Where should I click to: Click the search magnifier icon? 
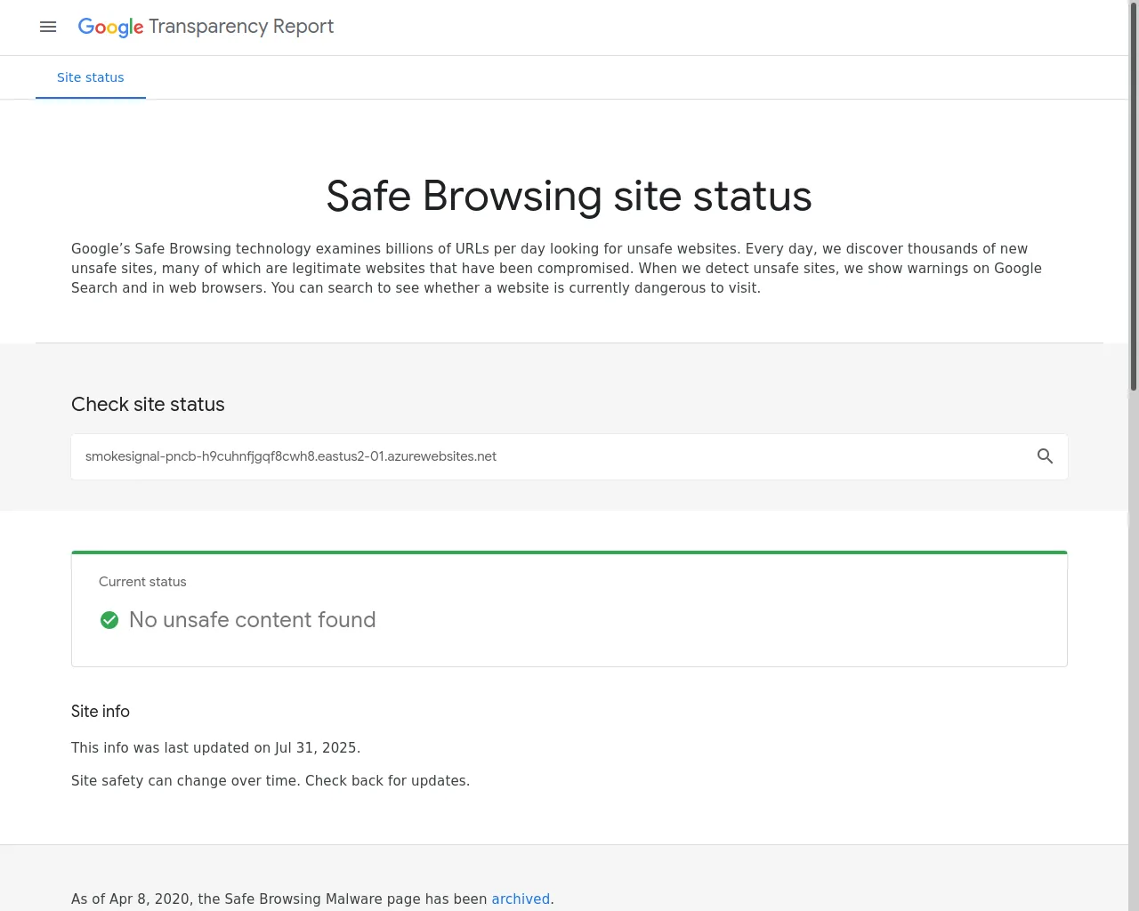pyautogui.click(x=1045, y=456)
